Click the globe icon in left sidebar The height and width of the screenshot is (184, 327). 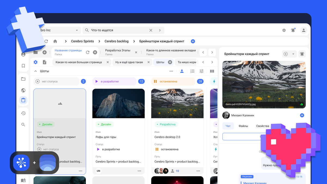click(x=23, y=91)
